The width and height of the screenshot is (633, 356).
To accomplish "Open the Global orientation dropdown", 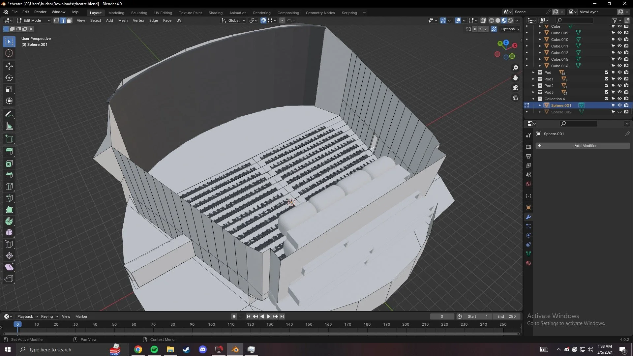I will (x=233, y=20).
